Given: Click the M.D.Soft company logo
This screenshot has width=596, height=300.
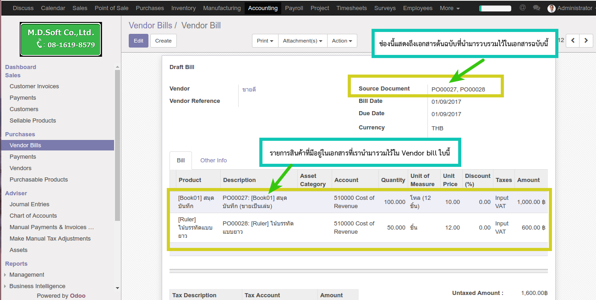Looking at the screenshot, I should (60, 39).
